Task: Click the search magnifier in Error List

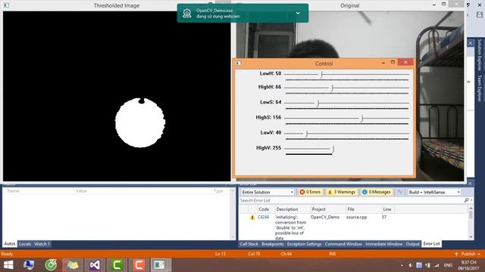Action: tap(467, 200)
